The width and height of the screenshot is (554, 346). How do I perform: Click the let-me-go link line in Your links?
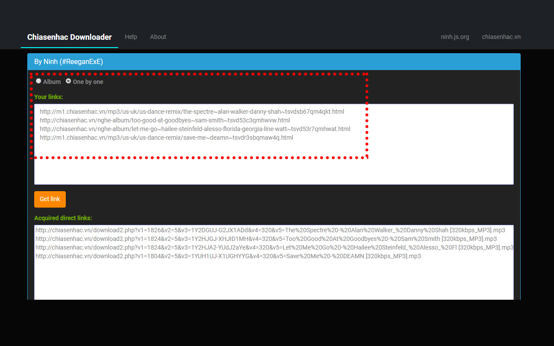coord(195,129)
